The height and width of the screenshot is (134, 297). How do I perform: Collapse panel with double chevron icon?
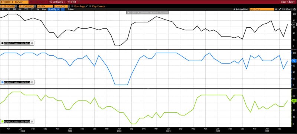click(x=276, y=9)
